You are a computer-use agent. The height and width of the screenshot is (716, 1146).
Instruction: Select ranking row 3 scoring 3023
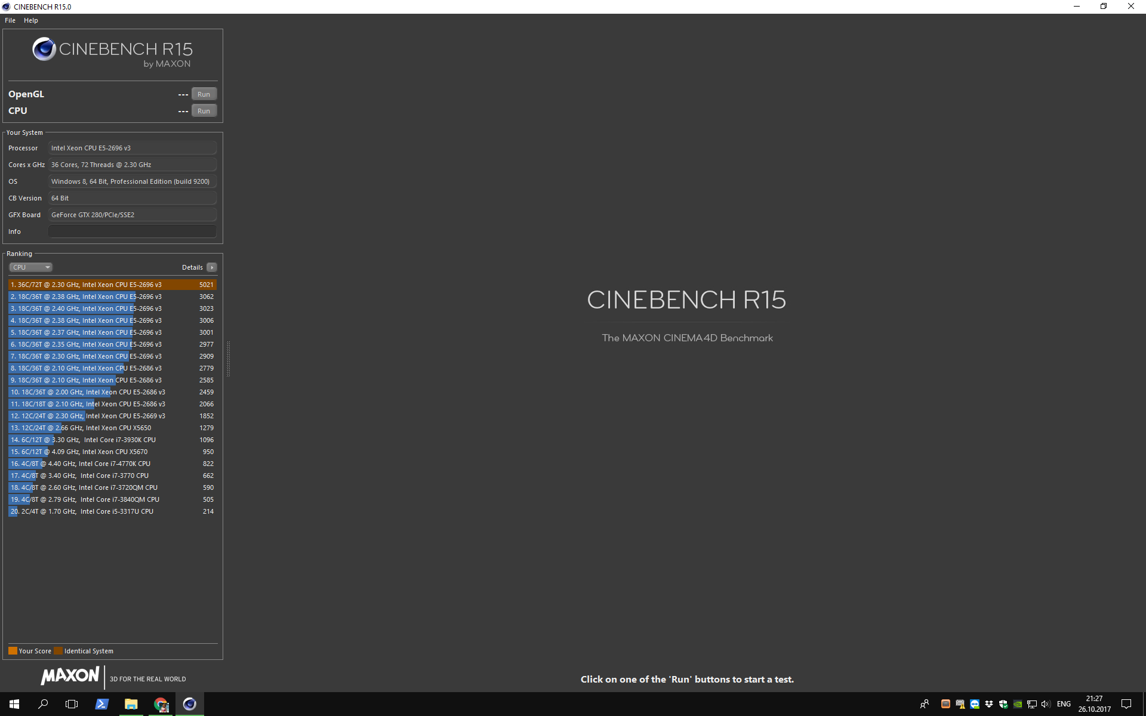112,308
